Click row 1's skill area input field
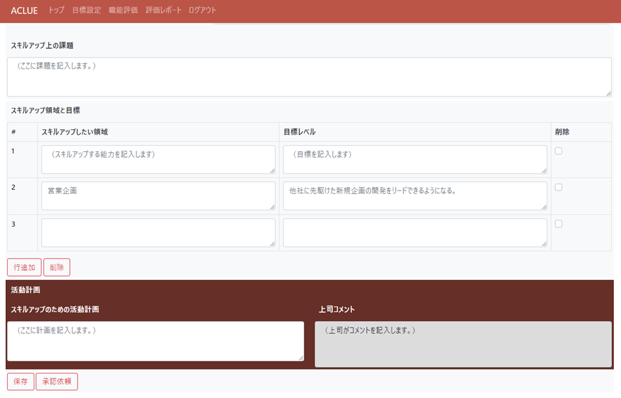Viewport: 621px width, 398px height. coord(158,159)
